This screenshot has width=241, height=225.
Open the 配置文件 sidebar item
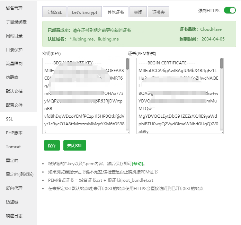(14, 105)
